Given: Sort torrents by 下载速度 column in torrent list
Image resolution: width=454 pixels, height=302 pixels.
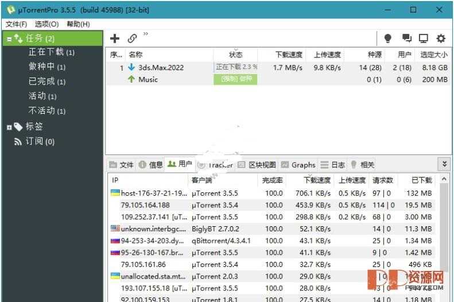Looking at the screenshot, I should pos(281,55).
